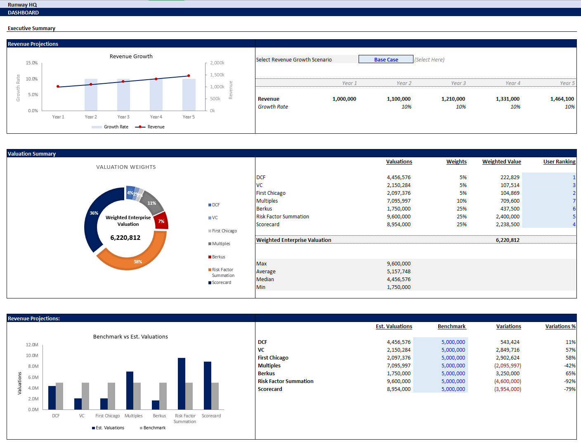
Task: Select the Scorecard User Ranking cell
Action: (x=549, y=225)
